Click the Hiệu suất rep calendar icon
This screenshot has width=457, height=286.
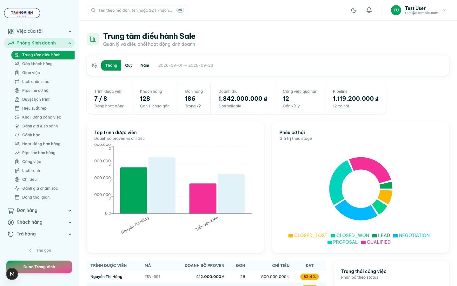tap(17, 108)
